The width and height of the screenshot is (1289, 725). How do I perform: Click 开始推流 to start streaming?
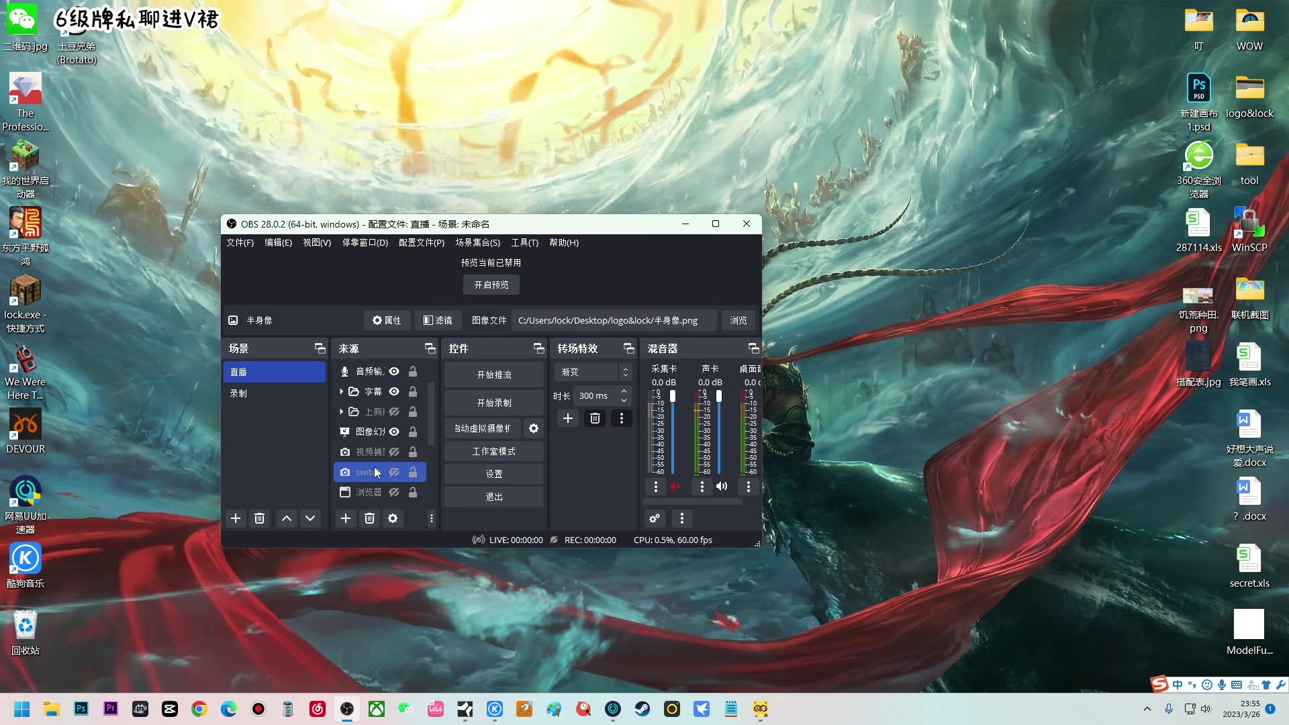coord(494,375)
